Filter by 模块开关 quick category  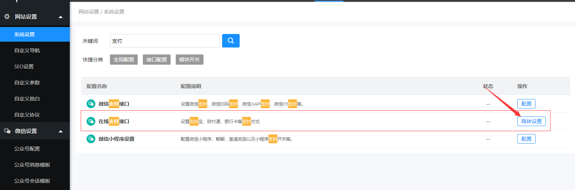[x=190, y=60]
